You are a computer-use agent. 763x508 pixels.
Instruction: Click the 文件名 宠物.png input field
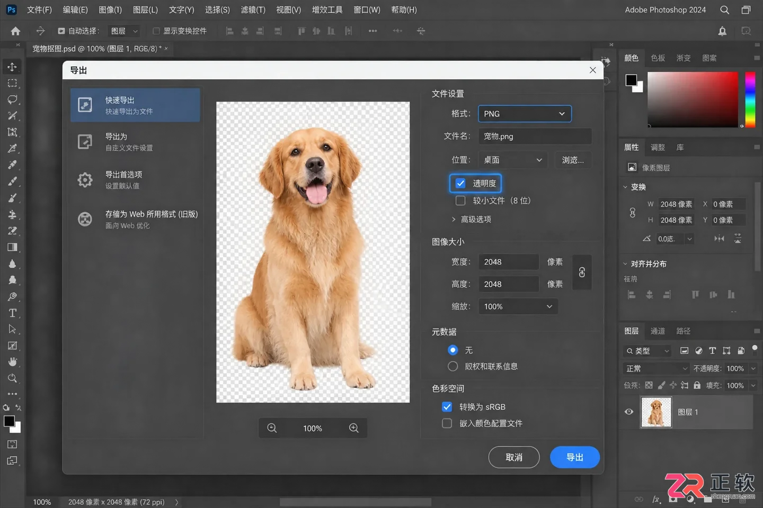[x=535, y=136]
